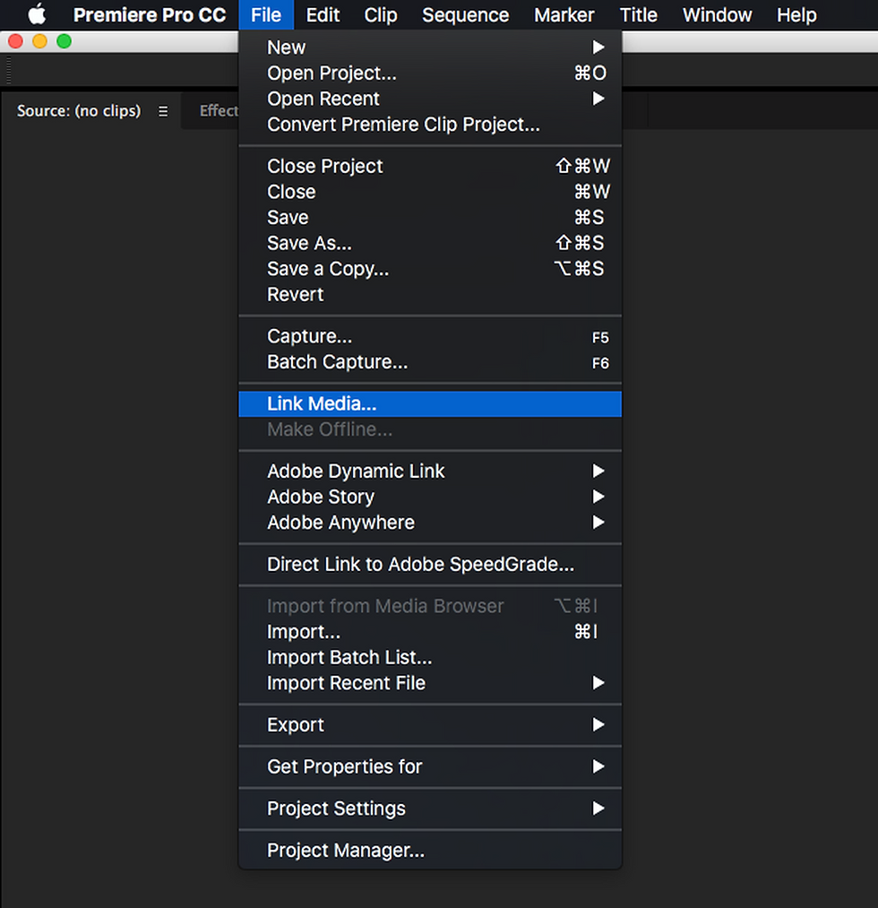This screenshot has width=878, height=908.
Task: Open the Source panel hamburger menu
Action: pos(163,111)
